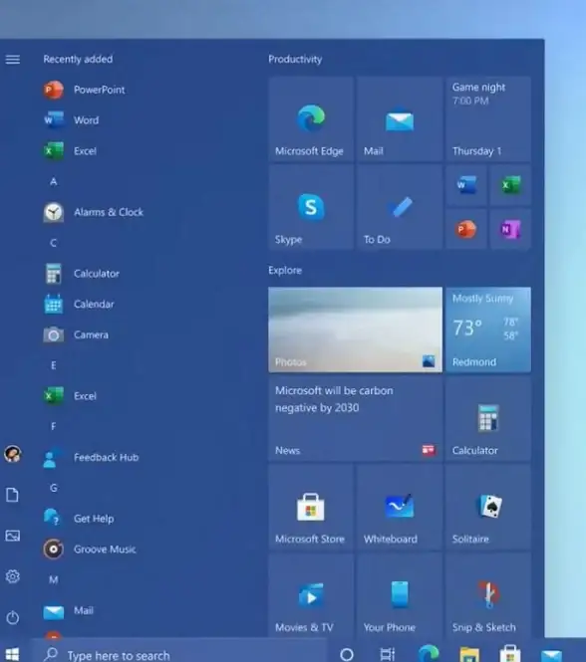586x662 pixels.
Task: Open Get Help app
Action: click(x=79, y=519)
